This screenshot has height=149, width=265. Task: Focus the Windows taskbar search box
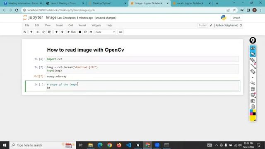point(43,145)
